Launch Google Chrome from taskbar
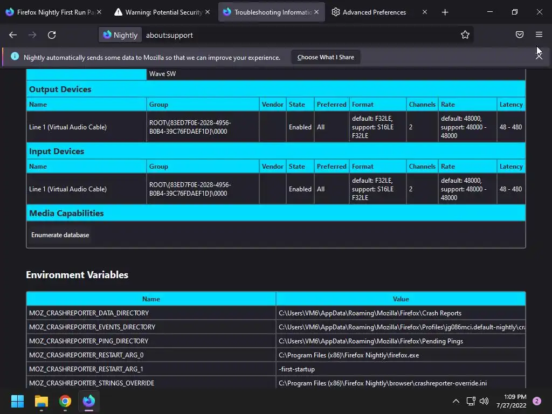552x414 pixels. [x=65, y=401]
